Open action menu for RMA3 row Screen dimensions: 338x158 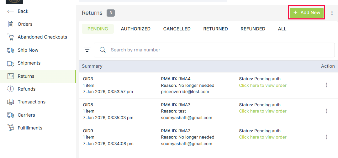[327, 111]
